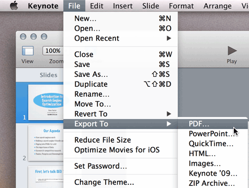The height and width of the screenshot is (188, 249).
Task: Click the window close button
Action: [23, 37]
